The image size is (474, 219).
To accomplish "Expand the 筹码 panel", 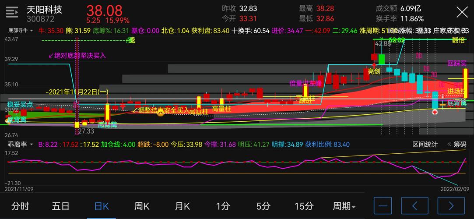I will (457, 145).
